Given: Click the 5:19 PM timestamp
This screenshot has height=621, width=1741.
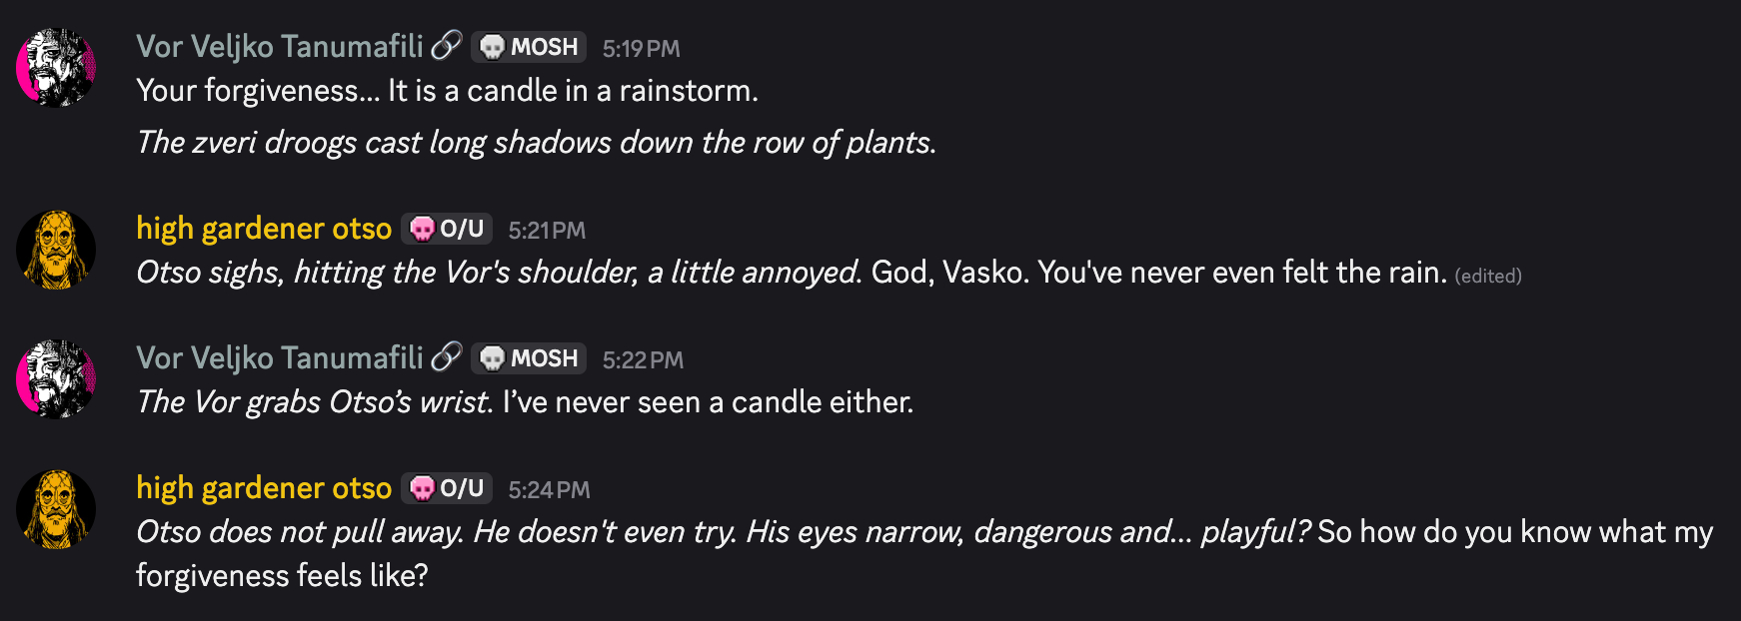Looking at the screenshot, I should (x=641, y=49).
